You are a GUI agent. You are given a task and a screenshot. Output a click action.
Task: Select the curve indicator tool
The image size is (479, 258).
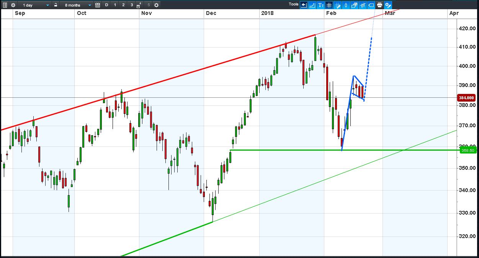[x=312, y=5]
